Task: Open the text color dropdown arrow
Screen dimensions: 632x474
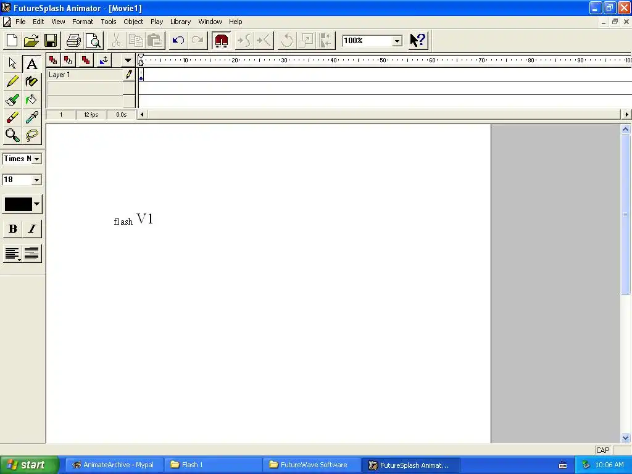Action: (x=36, y=204)
